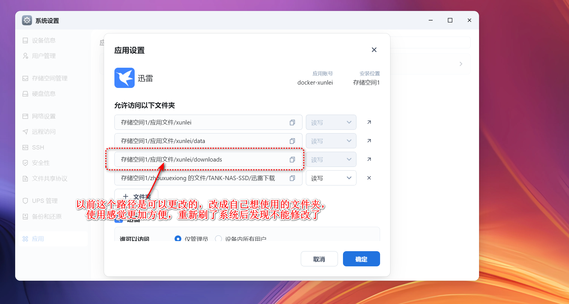
Task: Click the 迅雷 app icon
Action: (124, 78)
